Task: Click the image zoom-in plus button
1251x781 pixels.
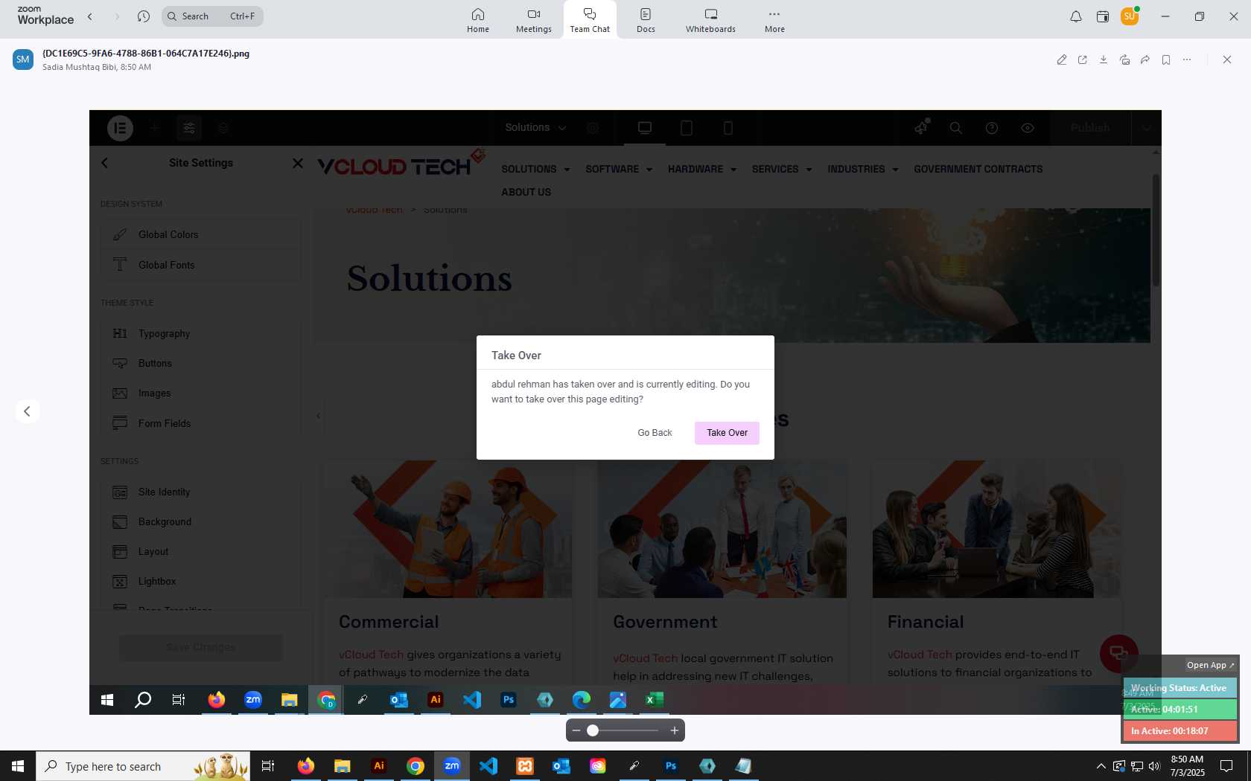Action: tap(674, 730)
